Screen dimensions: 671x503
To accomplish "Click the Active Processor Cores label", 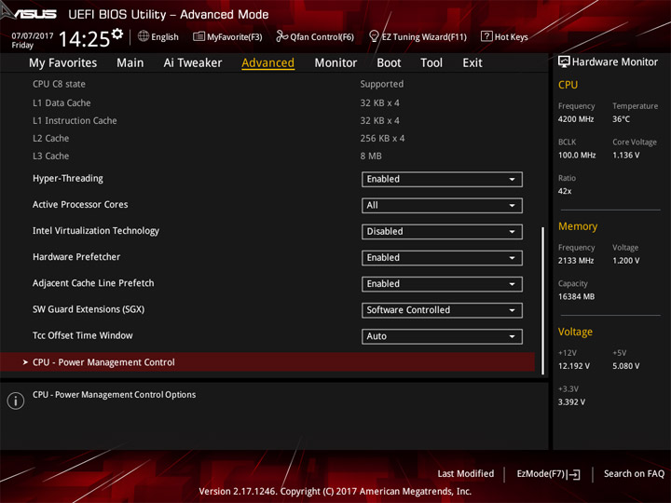I will (80, 204).
